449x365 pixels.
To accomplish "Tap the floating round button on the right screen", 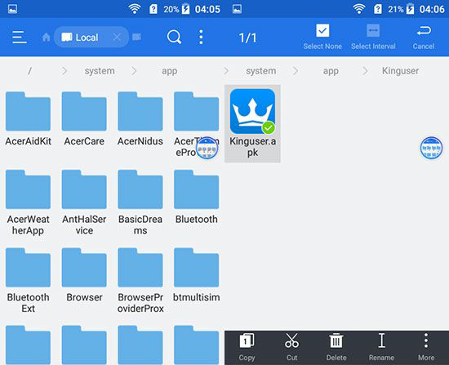I will [431, 148].
